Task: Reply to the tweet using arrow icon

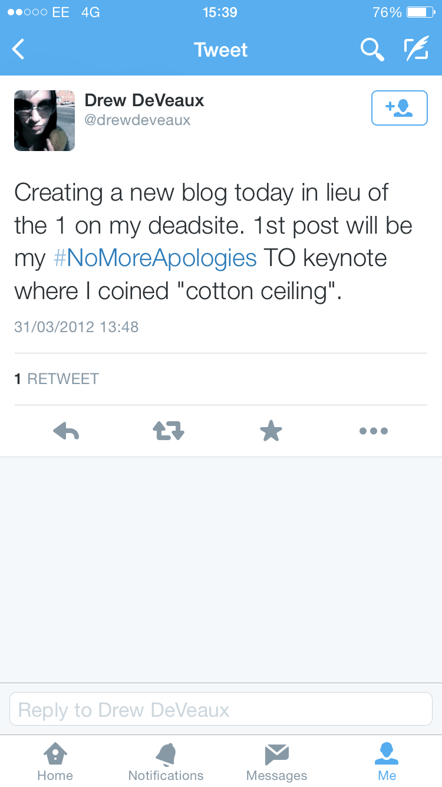Action: pyautogui.click(x=66, y=431)
